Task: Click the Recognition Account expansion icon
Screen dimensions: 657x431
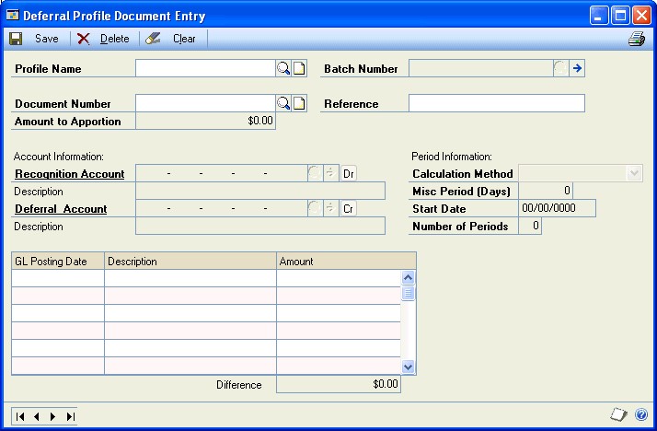Action: point(330,173)
